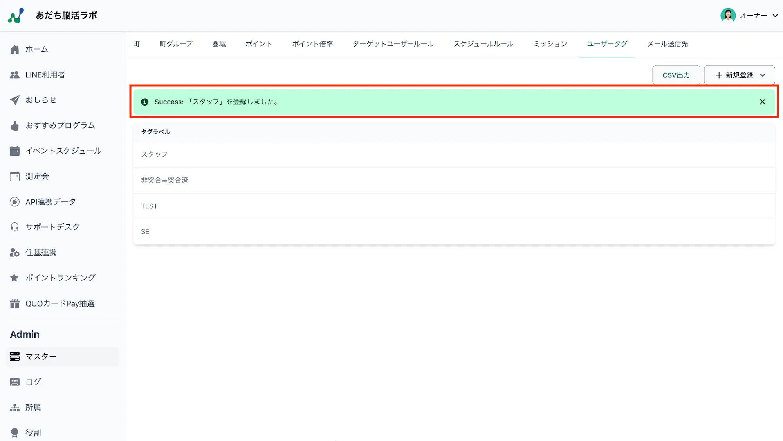Select the 測定会 sidebar icon
The height and width of the screenshot is (441, 783).
pos(14,176)
